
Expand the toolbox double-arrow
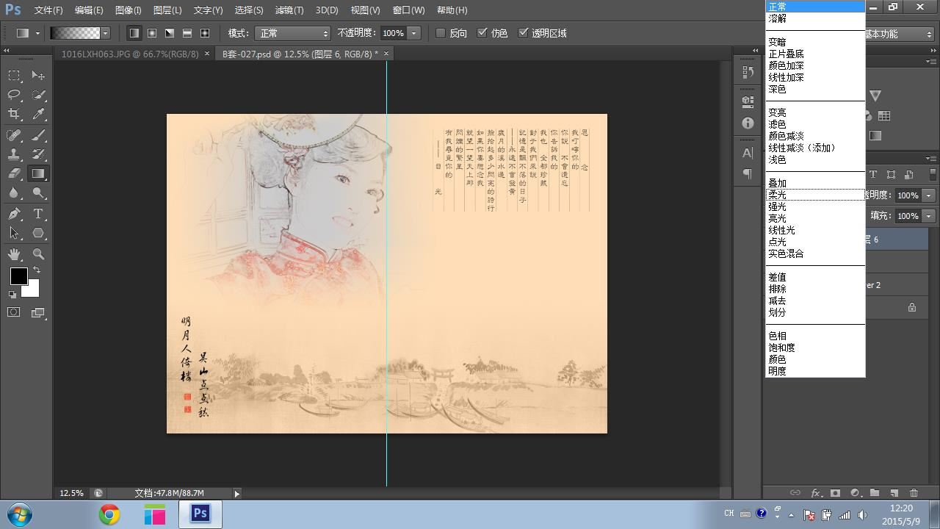[7, 51]
